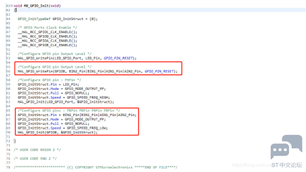
Task: Click HAL_GPIO_Init(GPIOB, ...) call
Action: point(58,132)
